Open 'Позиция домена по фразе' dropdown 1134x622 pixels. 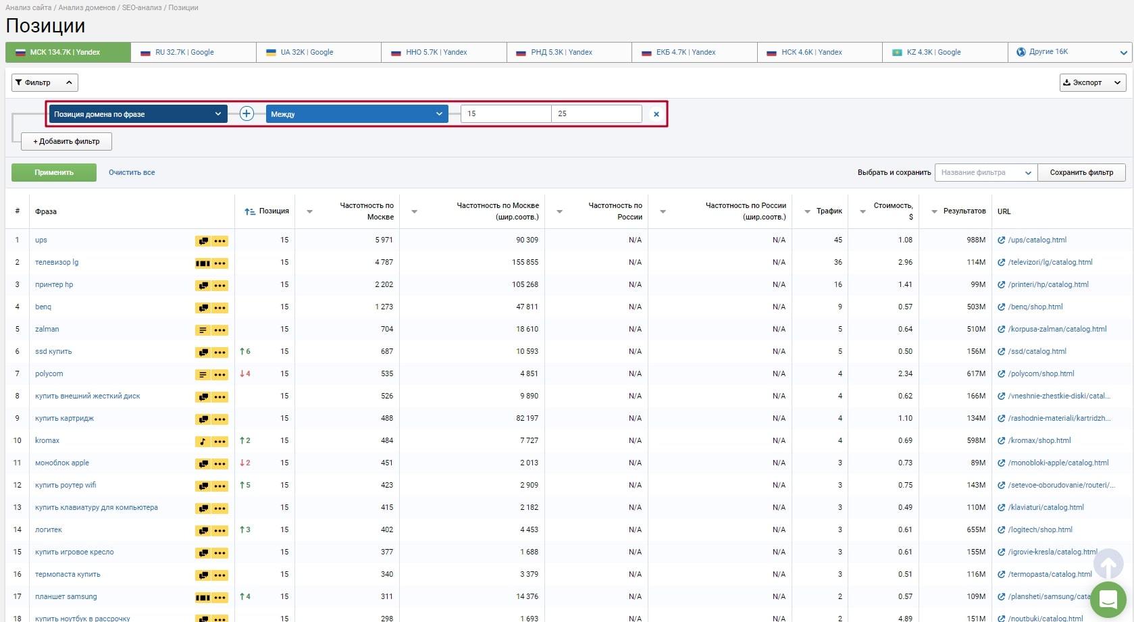tap(138, 114)
